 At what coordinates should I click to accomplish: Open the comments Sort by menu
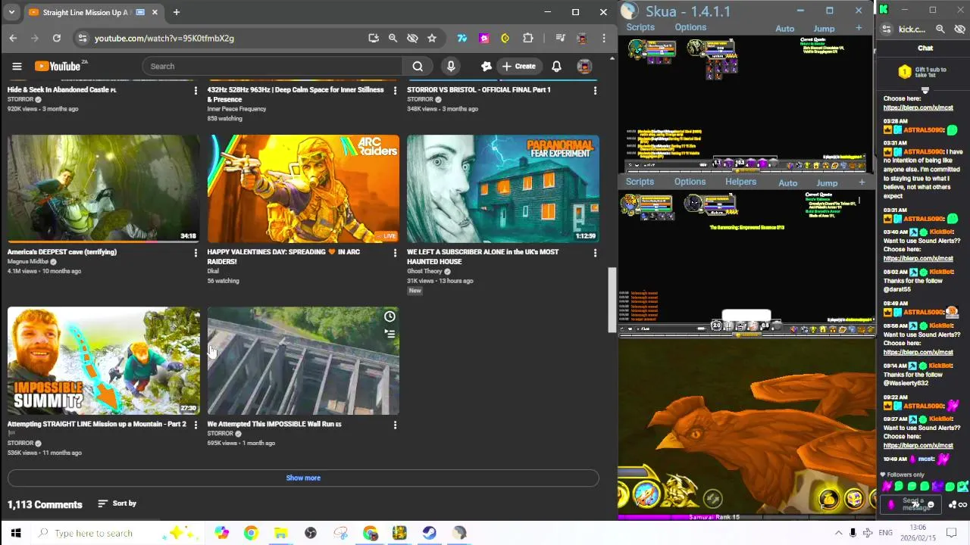(x=117, y=503)
